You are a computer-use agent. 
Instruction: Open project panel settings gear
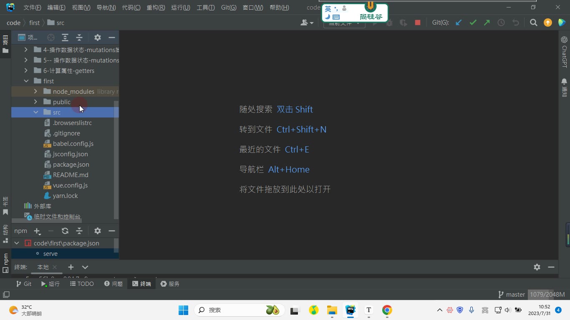98,37
